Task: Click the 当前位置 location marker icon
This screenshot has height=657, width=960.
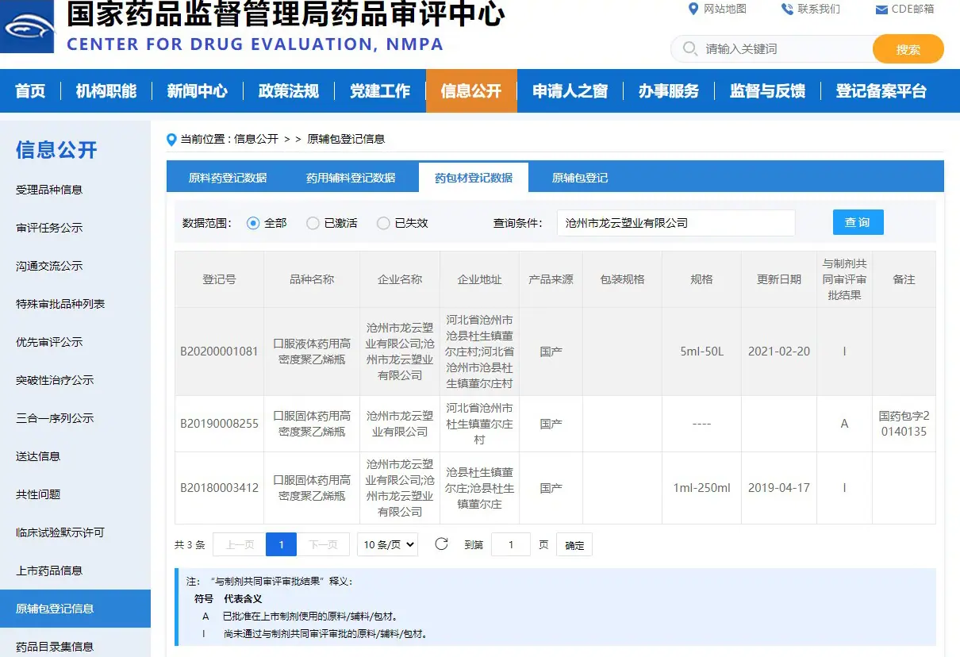Action: coord(171,139)
